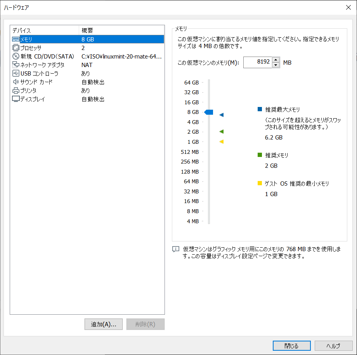Screen dimensions: 357x355
Task: Select the サウンド カード device
Action: pyautogui.click(x=88, y=82)
